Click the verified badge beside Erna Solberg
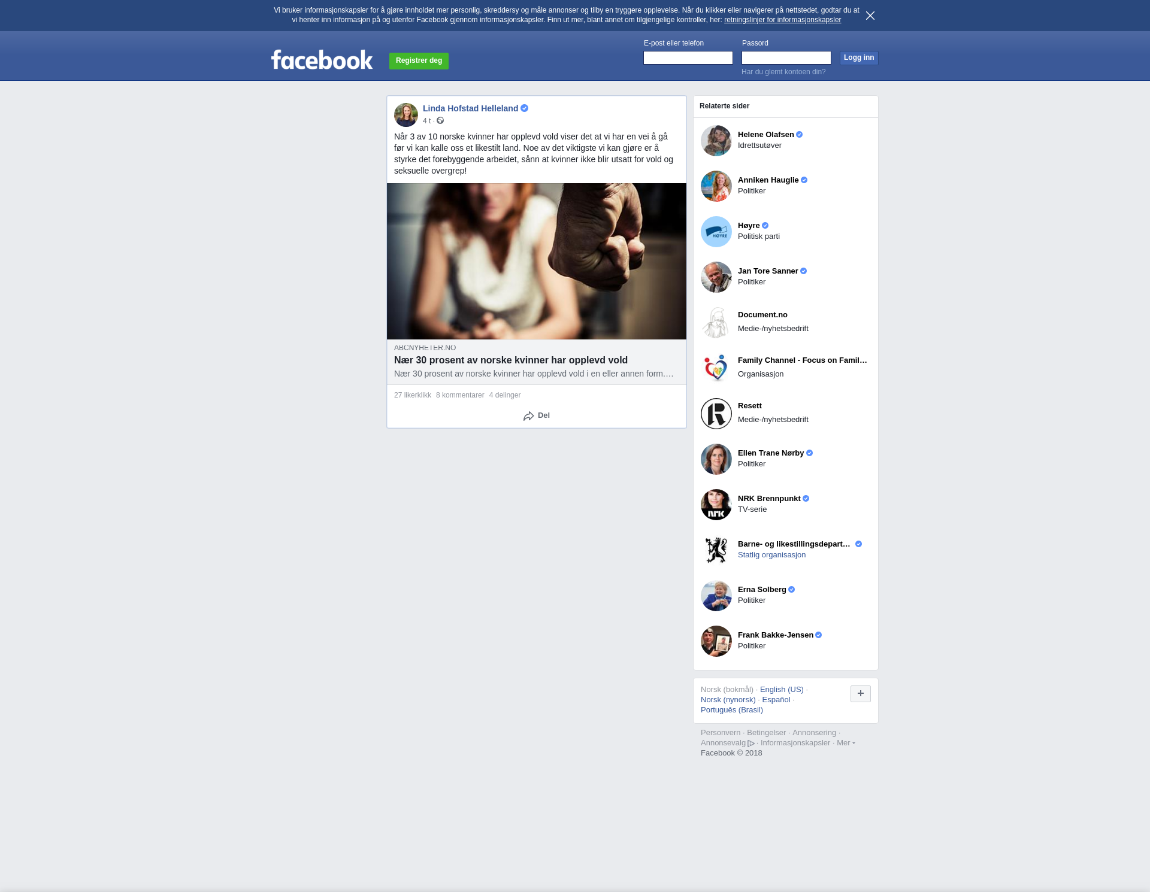 (791, 590)
